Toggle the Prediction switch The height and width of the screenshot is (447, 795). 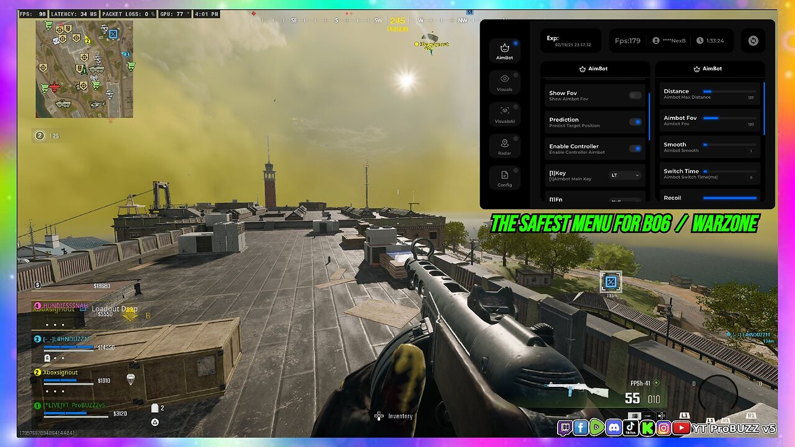coord(635,122)
